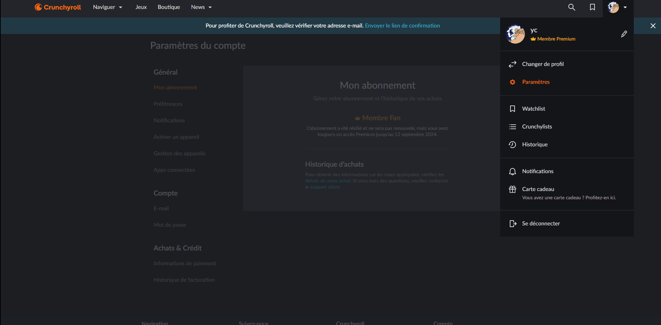Collapse the account menu caret arrow

(x=625, y=7)
